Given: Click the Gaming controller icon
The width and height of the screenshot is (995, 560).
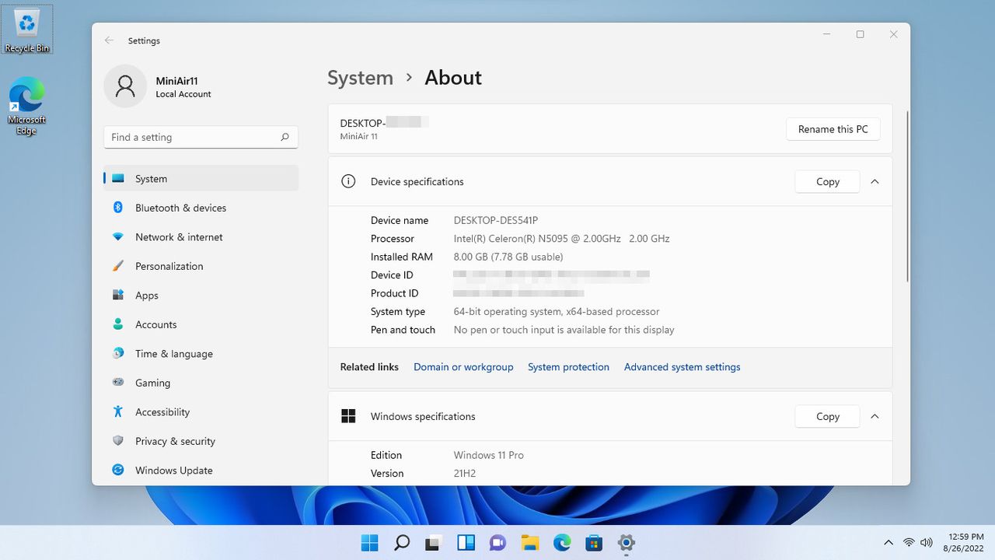Looking at the screenshot, I should point(118,383).
